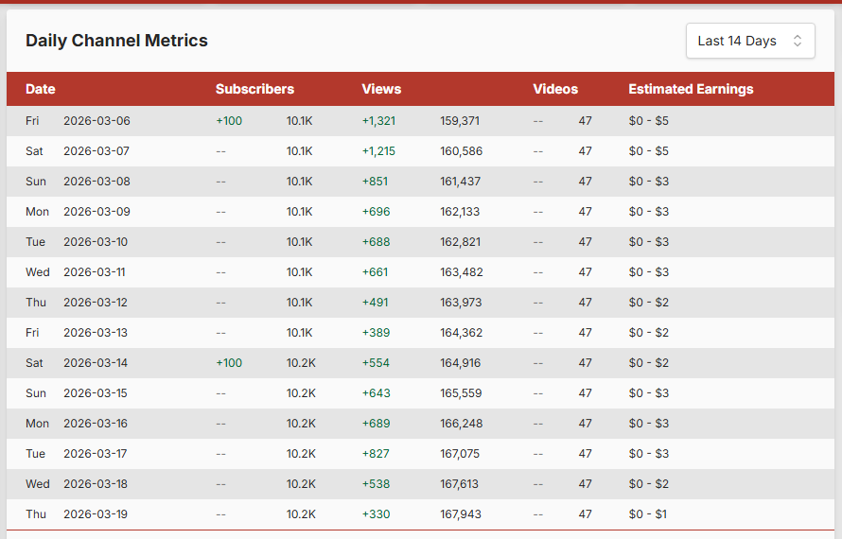Select date 2026-03-18

(96, 484)
